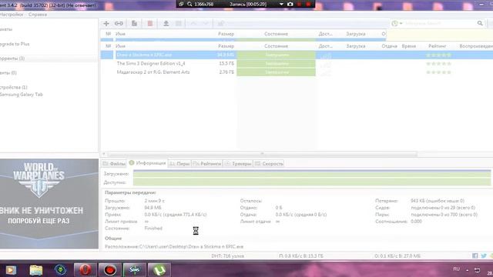Click the DHT: 716 узлов status
Image resolution: width=493 pixels, height=277 pixels.
click(x=228, y=256)
